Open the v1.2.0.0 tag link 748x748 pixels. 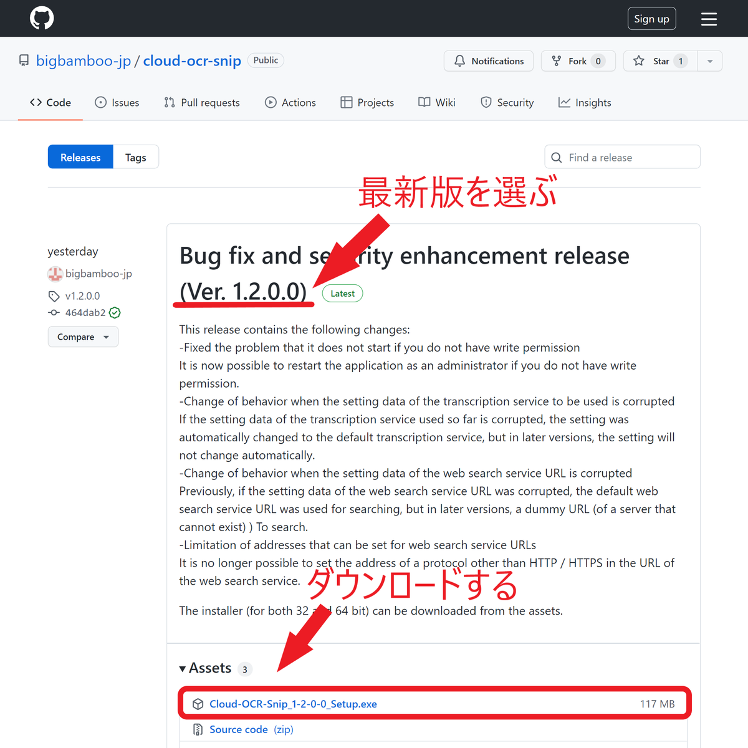click(x=82, y=296)
